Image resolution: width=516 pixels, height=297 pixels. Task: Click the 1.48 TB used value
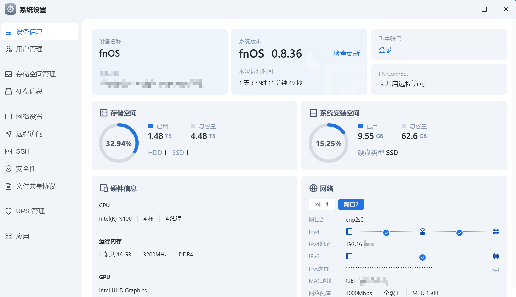pyautogui.click(x=160, y=136)
